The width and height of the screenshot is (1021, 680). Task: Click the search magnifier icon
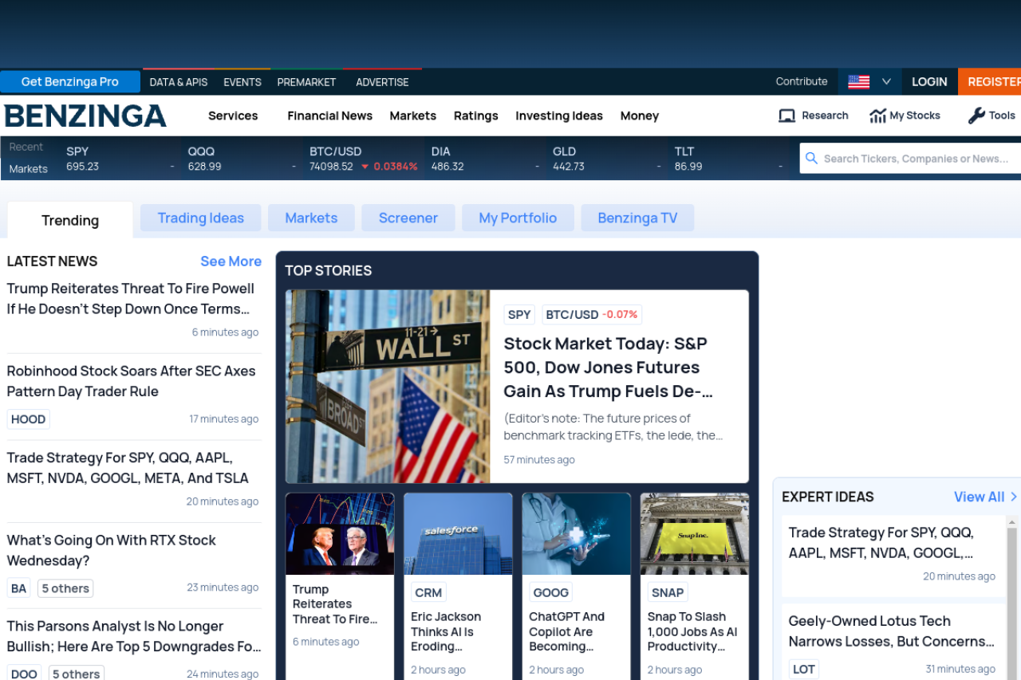pyautogui.click(x=811, y=158)
